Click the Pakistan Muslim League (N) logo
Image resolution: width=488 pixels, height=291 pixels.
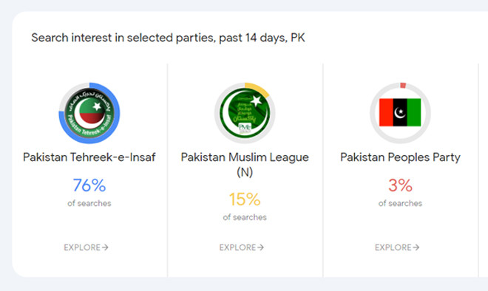(x=245, y=113)
